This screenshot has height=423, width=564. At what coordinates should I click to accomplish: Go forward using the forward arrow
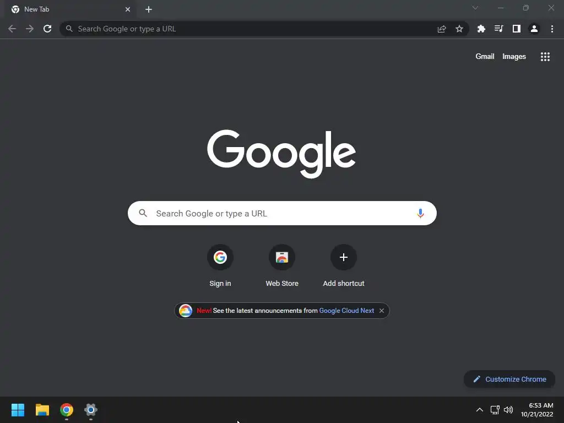pyautogui.click(x=30, y=29)
